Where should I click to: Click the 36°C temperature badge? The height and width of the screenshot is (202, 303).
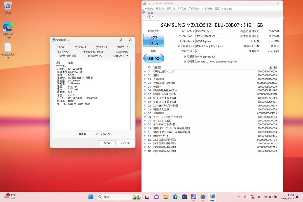(x=154, y=58)
